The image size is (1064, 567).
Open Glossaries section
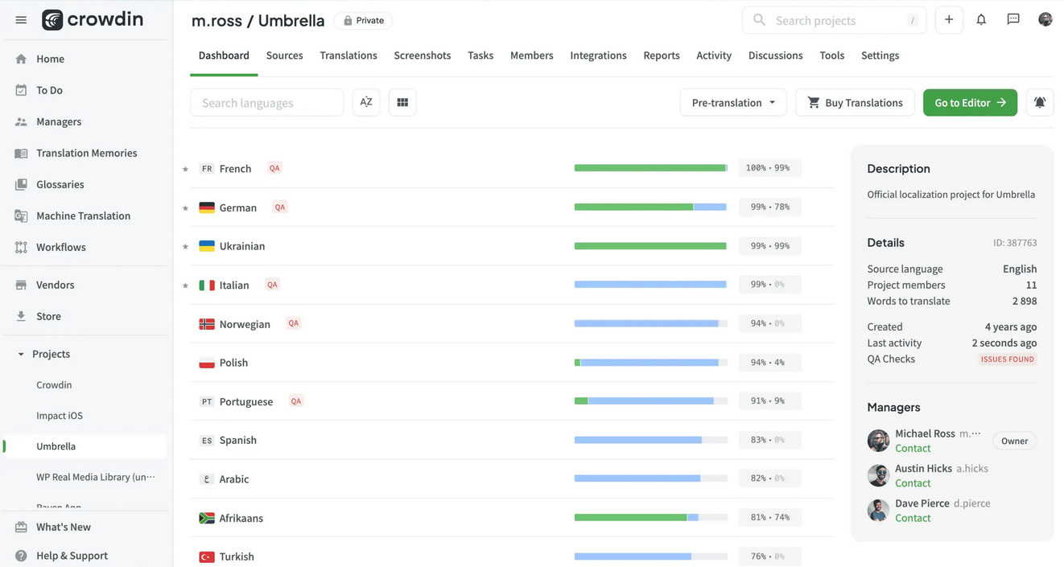[60, 184]
